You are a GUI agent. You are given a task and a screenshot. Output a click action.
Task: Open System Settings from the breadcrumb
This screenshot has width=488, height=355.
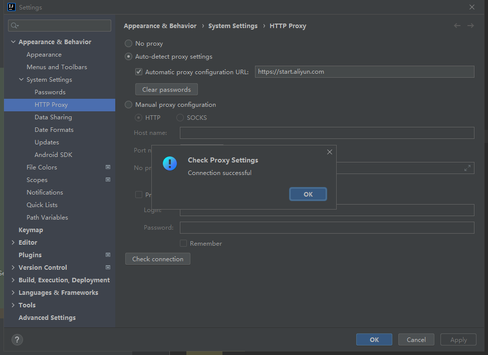(232, 25)
